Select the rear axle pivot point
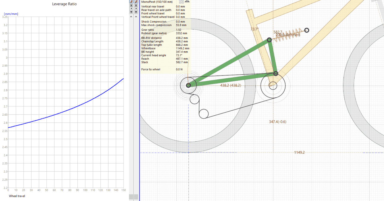The width and height of the screenshot is (384, 201). 188,85
